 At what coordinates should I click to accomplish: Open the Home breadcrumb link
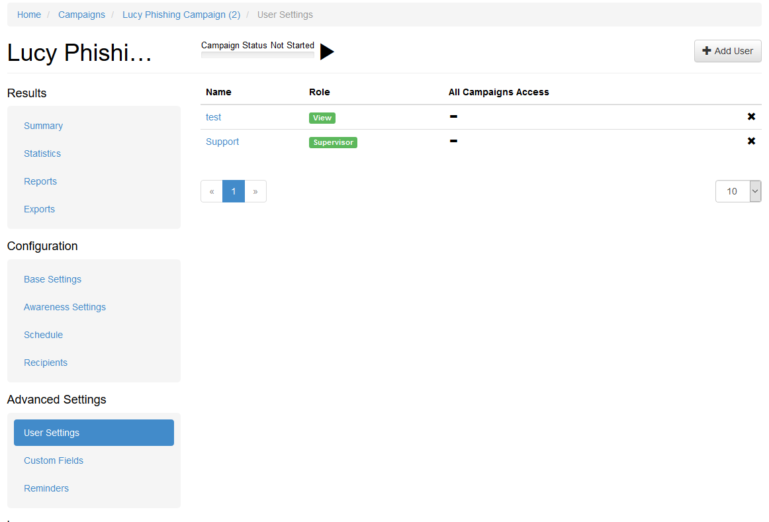pos(29,15)
